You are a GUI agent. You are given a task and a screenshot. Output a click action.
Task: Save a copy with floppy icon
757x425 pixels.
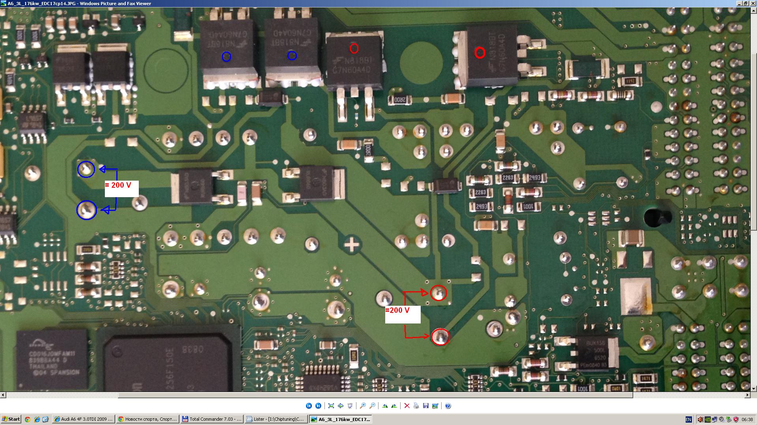click(426, 406)
